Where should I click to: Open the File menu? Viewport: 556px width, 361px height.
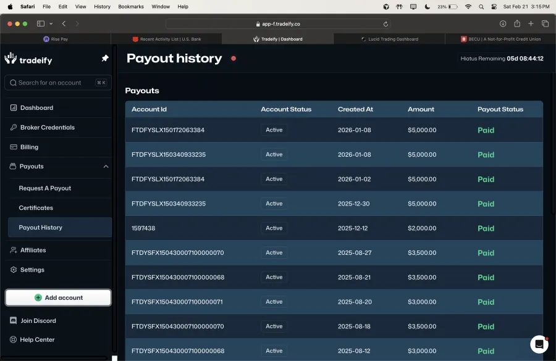pyautogui.click(x=46, y=6)
